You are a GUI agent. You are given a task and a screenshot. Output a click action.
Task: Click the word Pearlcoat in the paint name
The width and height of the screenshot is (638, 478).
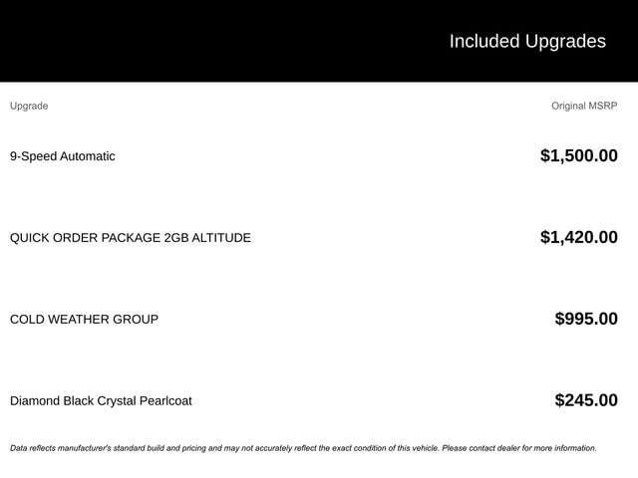164,401
